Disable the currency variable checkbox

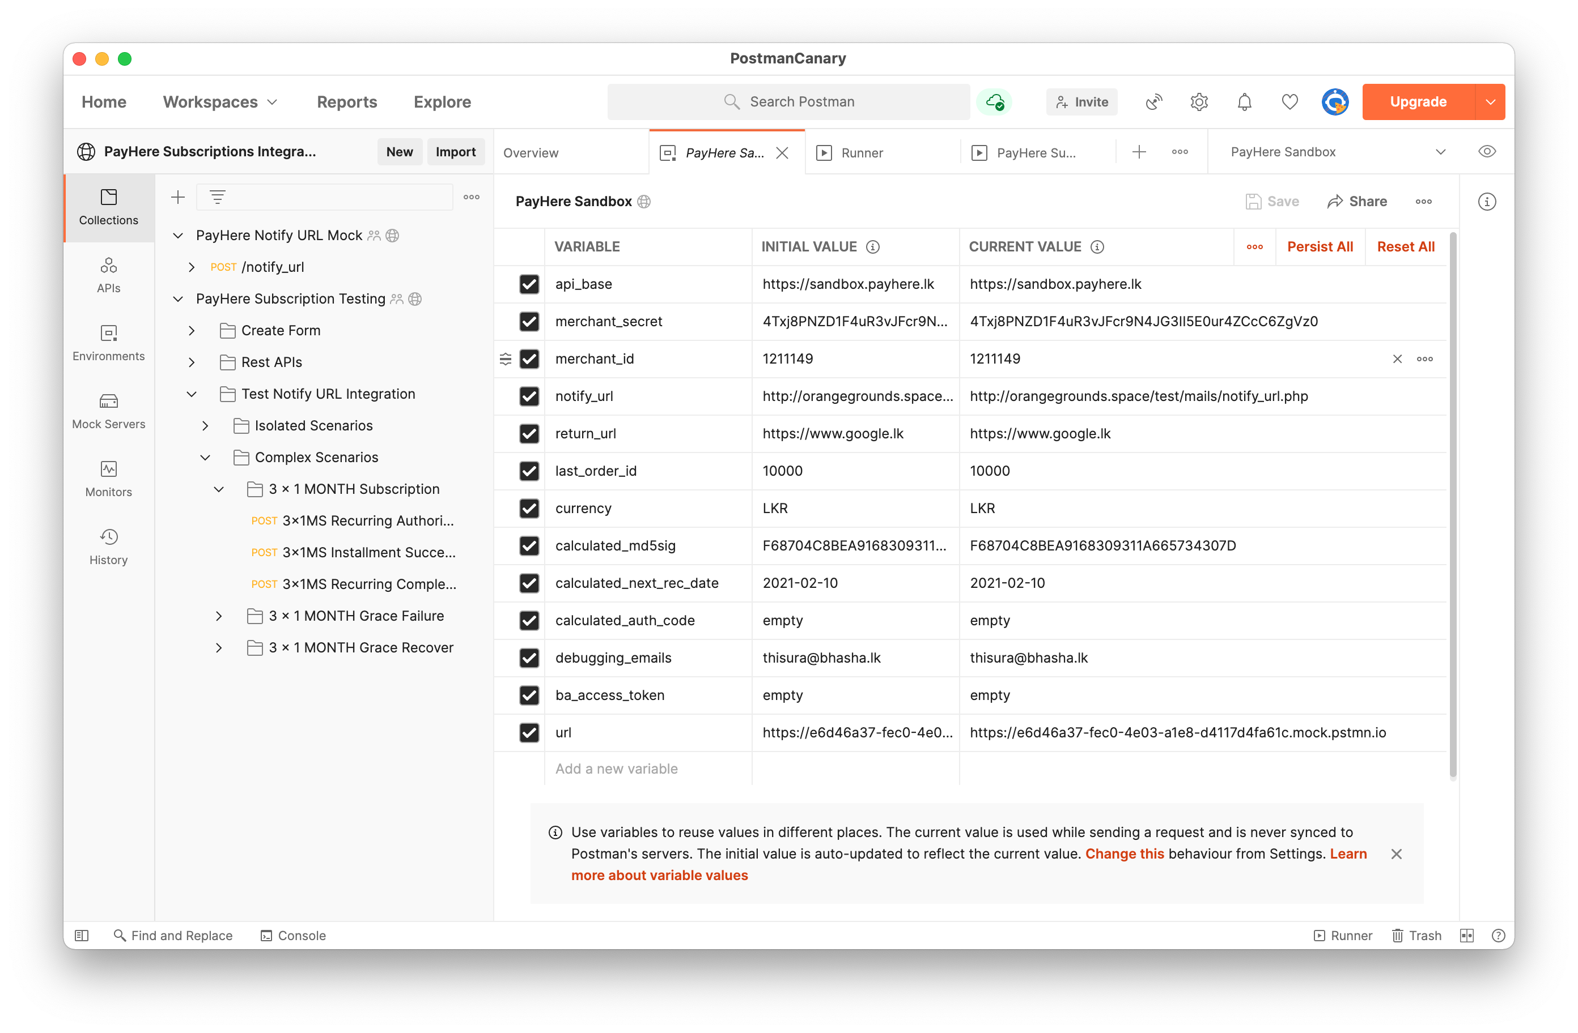(x=529, y=508)
